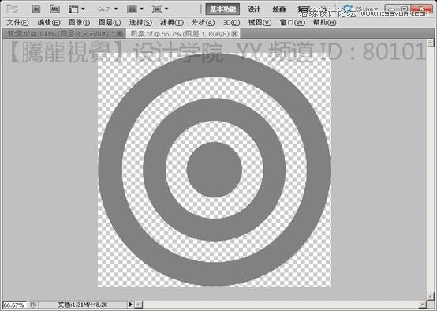Select the 基本功能 workspace button
The height and width of the screenshot is (311, 437).
(222, 9)
